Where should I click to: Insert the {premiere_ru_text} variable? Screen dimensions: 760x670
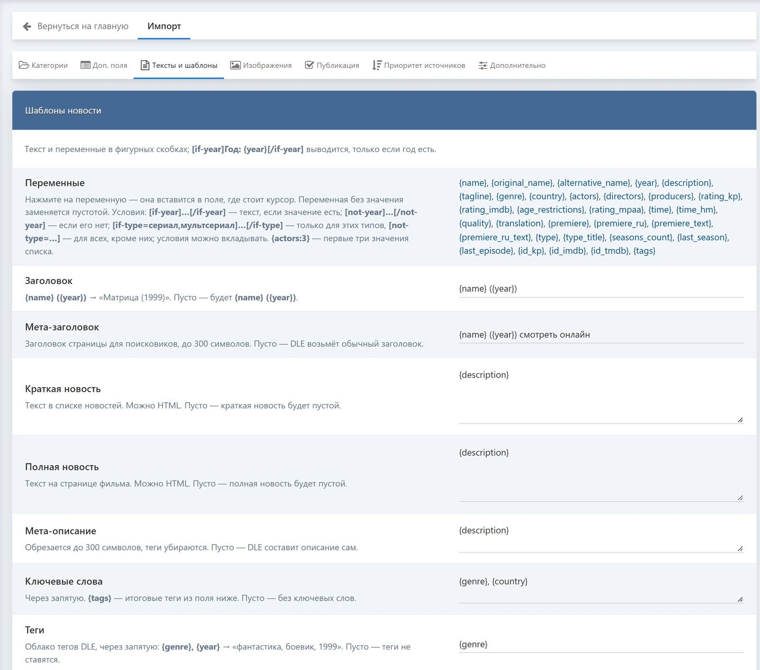pos(495,237)
